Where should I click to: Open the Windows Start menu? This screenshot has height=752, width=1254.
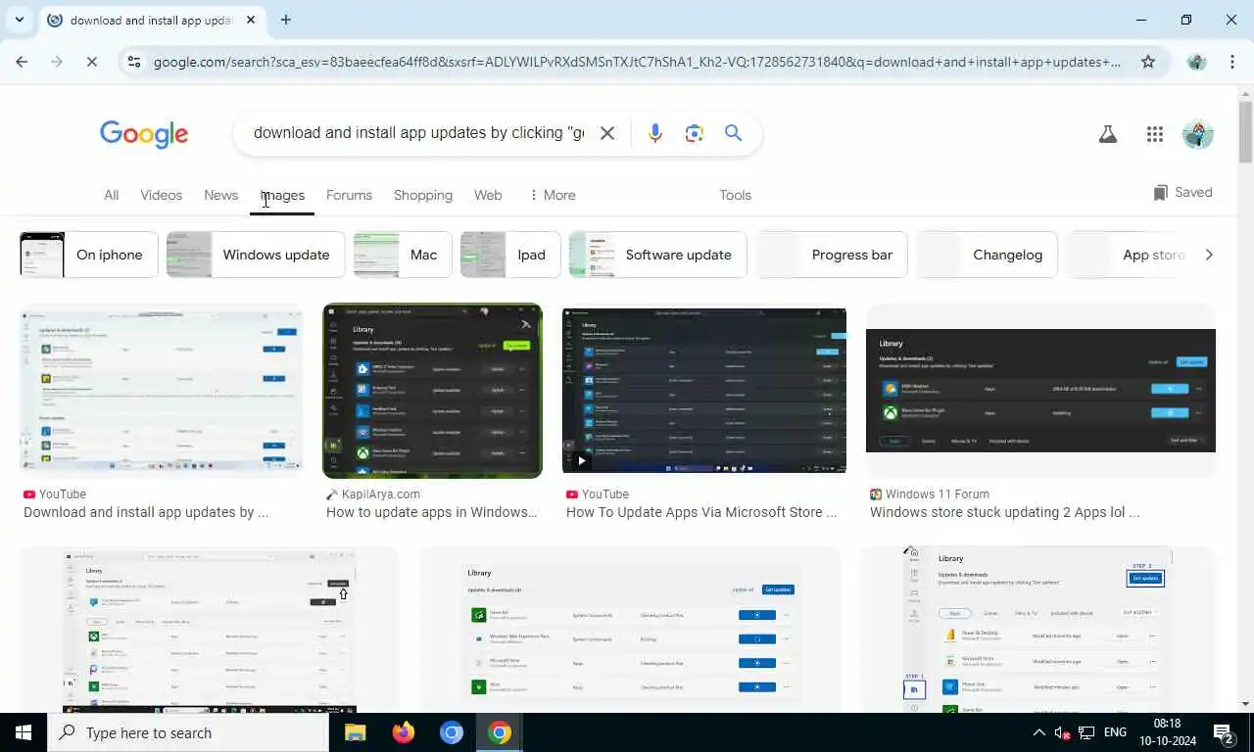24,732
